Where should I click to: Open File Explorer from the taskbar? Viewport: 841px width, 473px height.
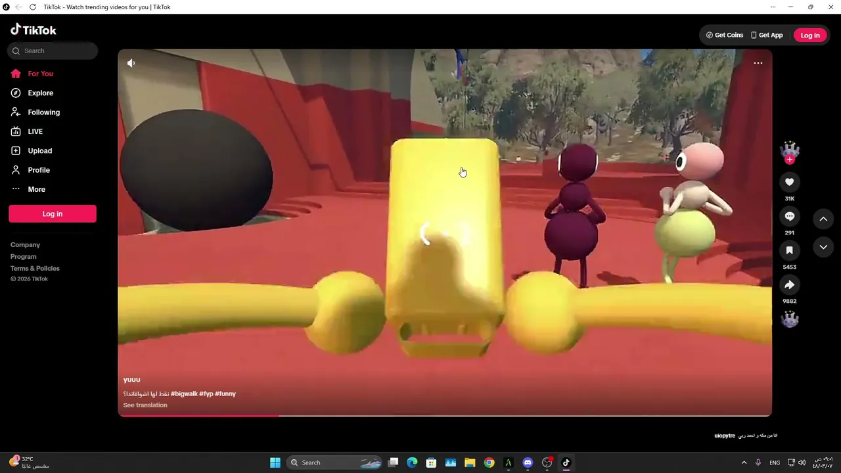click(470, 462)
